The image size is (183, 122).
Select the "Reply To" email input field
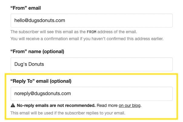coord(91,94)
